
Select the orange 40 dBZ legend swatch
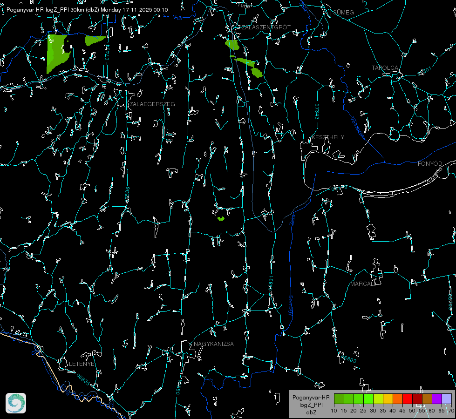[x=398, y=399]
